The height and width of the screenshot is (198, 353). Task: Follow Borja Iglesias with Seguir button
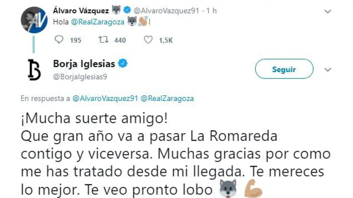284,70
